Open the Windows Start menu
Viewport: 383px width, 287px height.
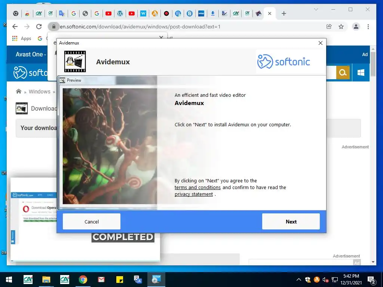pos(9,280)
